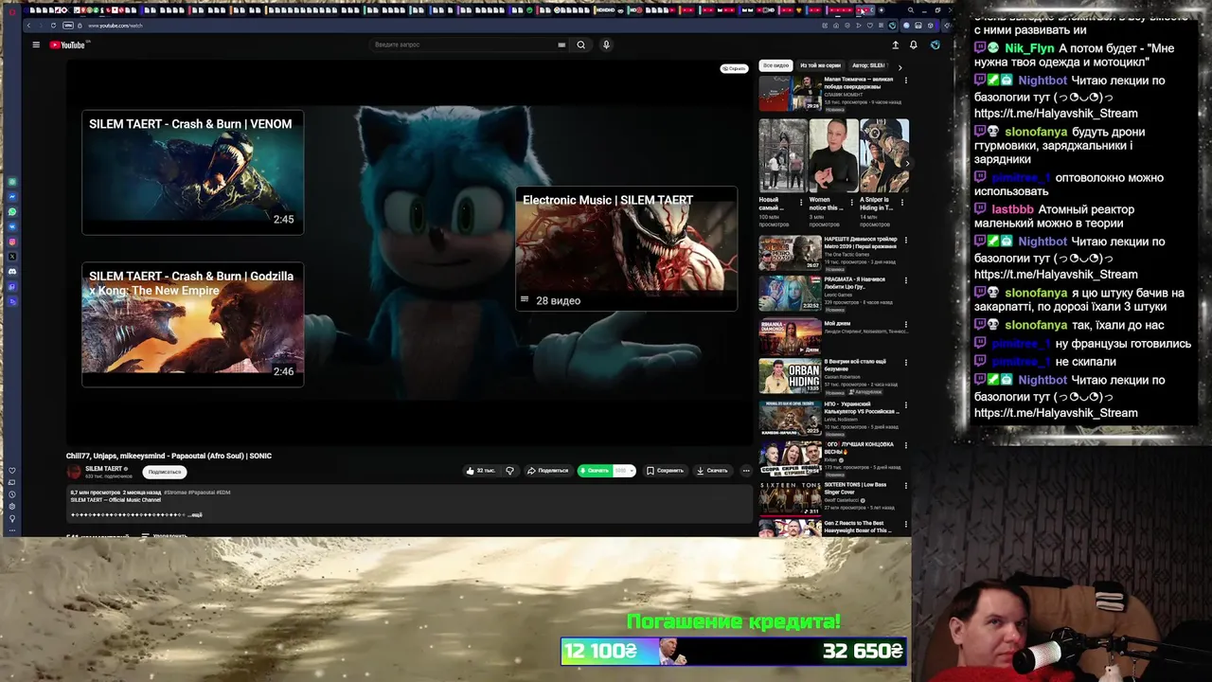The image size is (1212, 682).
Task: Open the Мой джем mix thumbnail
Action: tap(790, 337)
